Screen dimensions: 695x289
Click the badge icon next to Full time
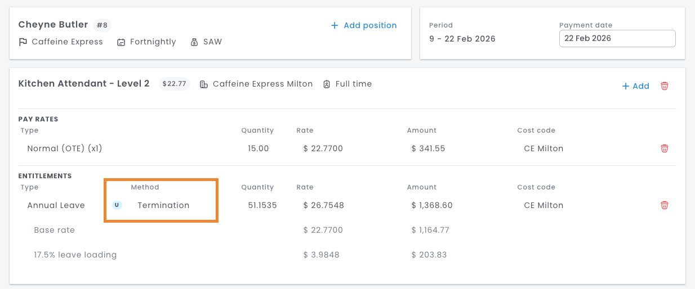click(327, 84)
